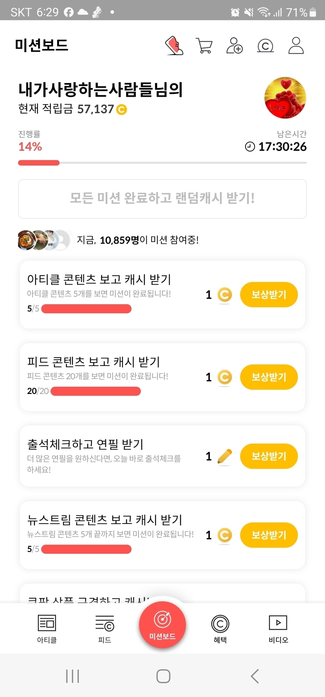325x697 pixels.
Task: Open the red sneaker step-counter icon
Action: tap(174, 46)
